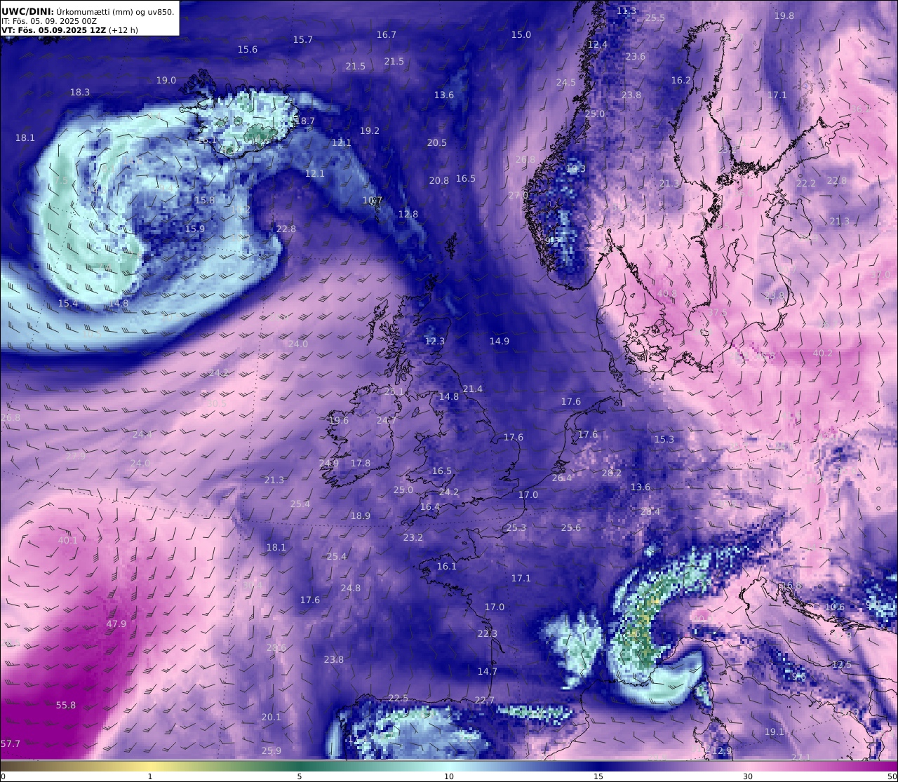Image resolution: width=898 pixels, height=782 pixels.
Task: Click the 12.3 value over Scotland
Action: tap(435, 342)
